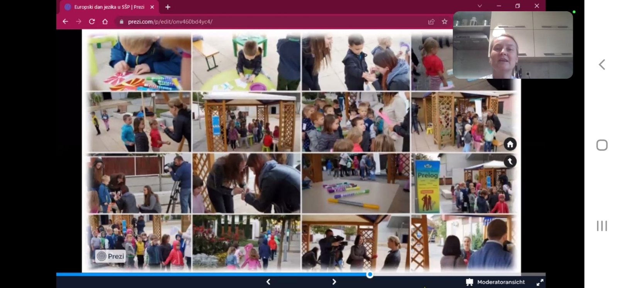Reload the Prezi page
The image size is (618, 288).
click(92, 22)
